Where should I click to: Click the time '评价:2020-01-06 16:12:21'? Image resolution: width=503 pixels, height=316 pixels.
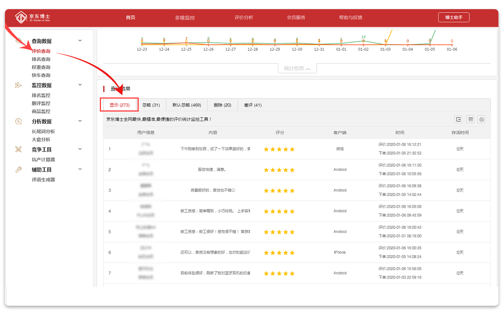pyautogui.click(x=400, y=145)
